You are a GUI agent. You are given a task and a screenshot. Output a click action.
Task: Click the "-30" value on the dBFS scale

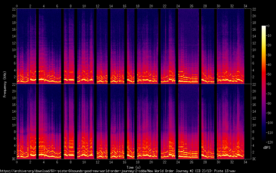[x=268, y=55]
